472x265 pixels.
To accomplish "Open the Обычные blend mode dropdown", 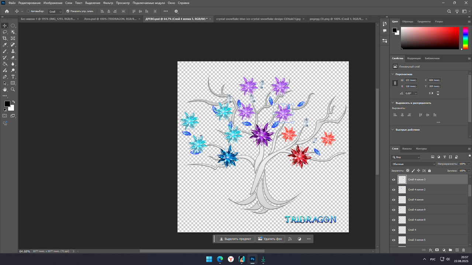I will (x=413, y=164).
